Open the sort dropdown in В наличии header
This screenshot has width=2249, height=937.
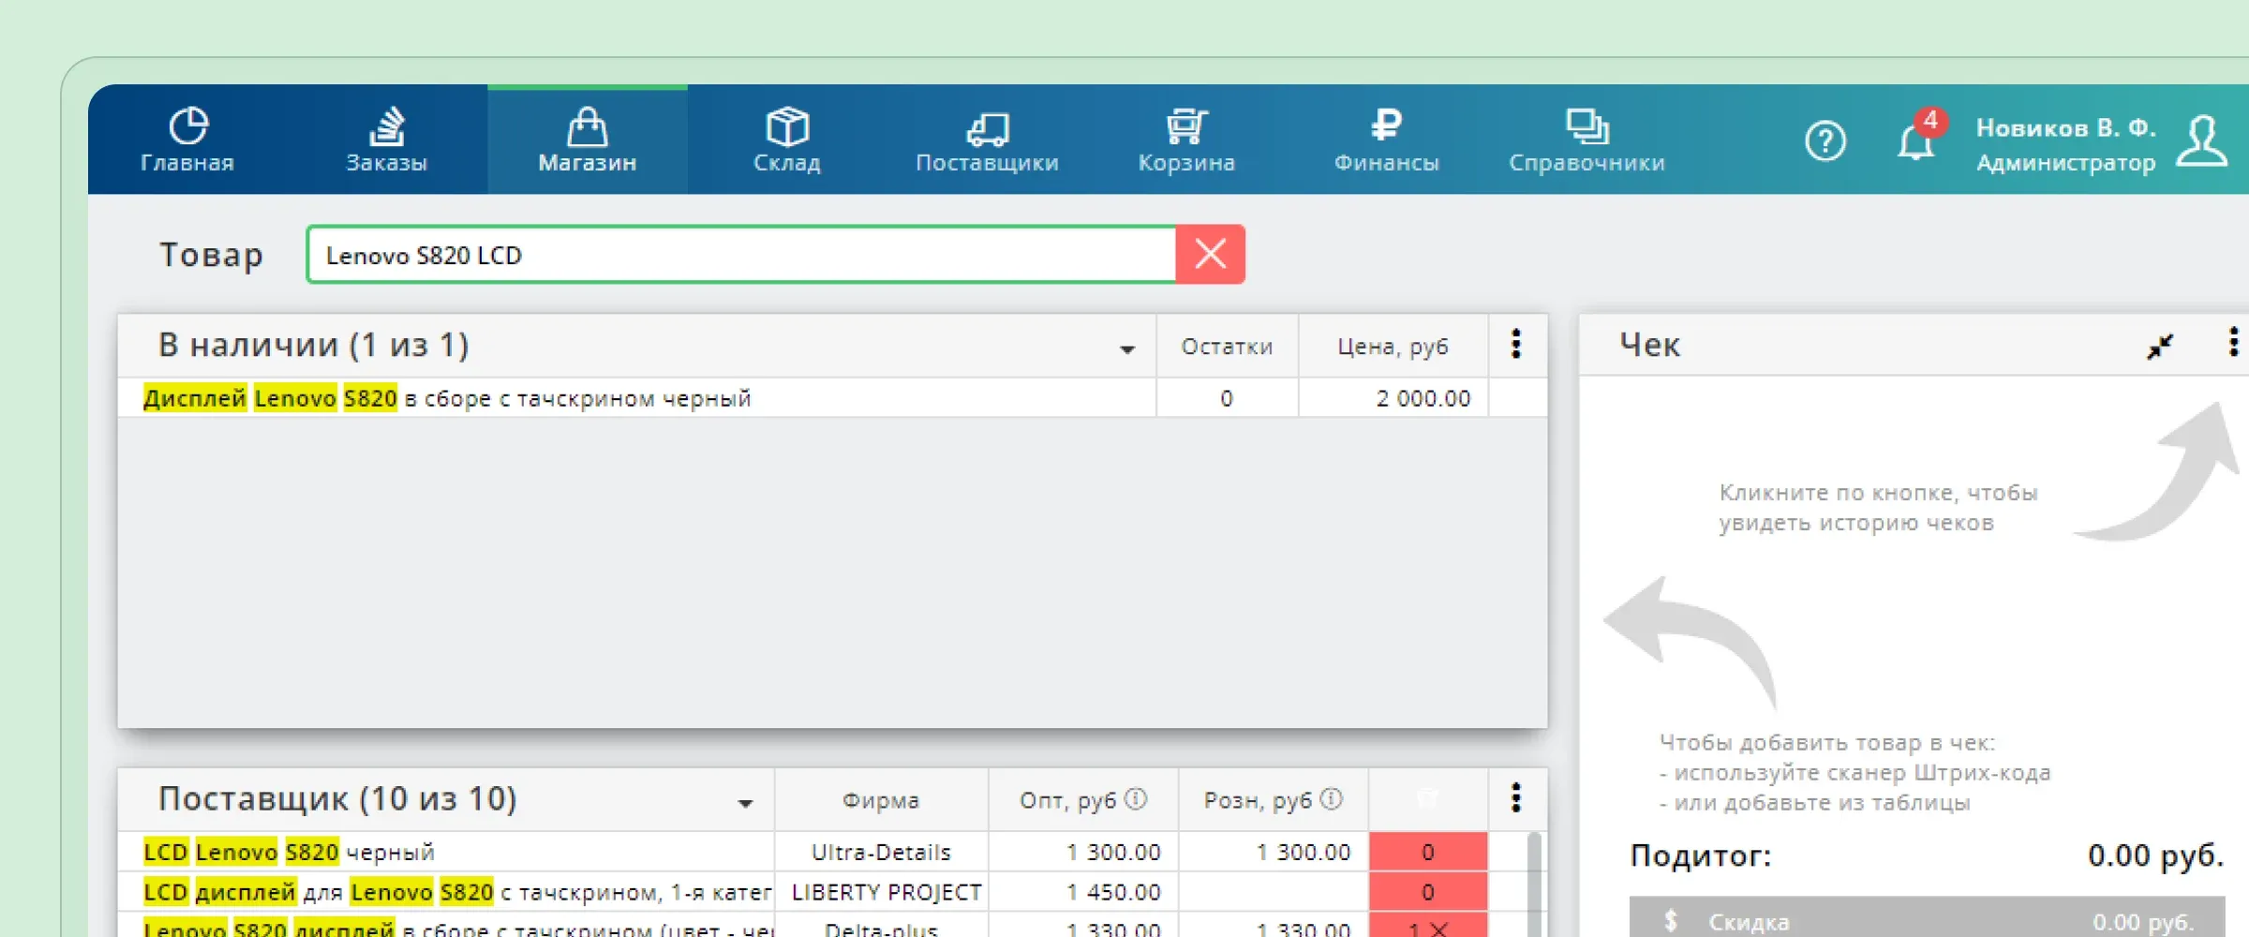1129,348
